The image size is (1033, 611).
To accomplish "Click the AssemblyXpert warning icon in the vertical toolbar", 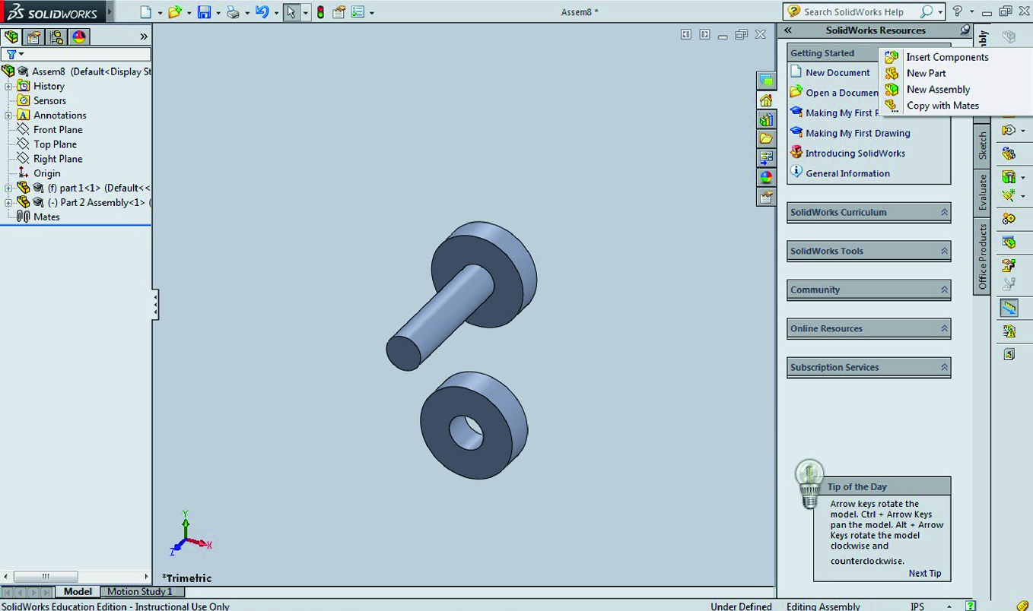I will (1009, 331).
